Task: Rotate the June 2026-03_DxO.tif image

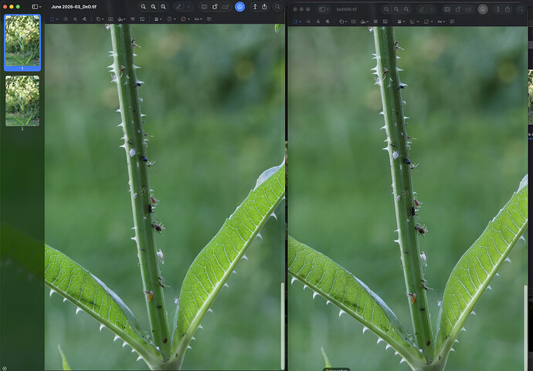Action: (x=215, y=7)
